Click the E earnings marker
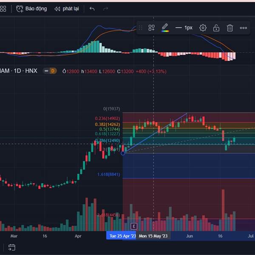 (x=134, y=226)
